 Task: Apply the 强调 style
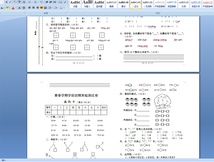point(111,4)
